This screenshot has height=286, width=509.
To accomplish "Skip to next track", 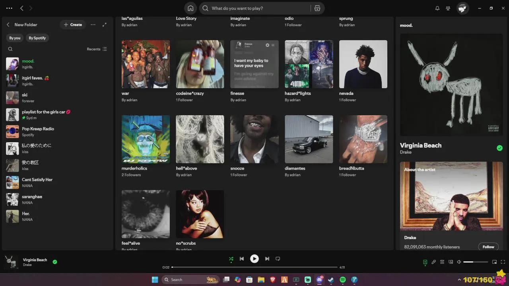I will [267, 259].
